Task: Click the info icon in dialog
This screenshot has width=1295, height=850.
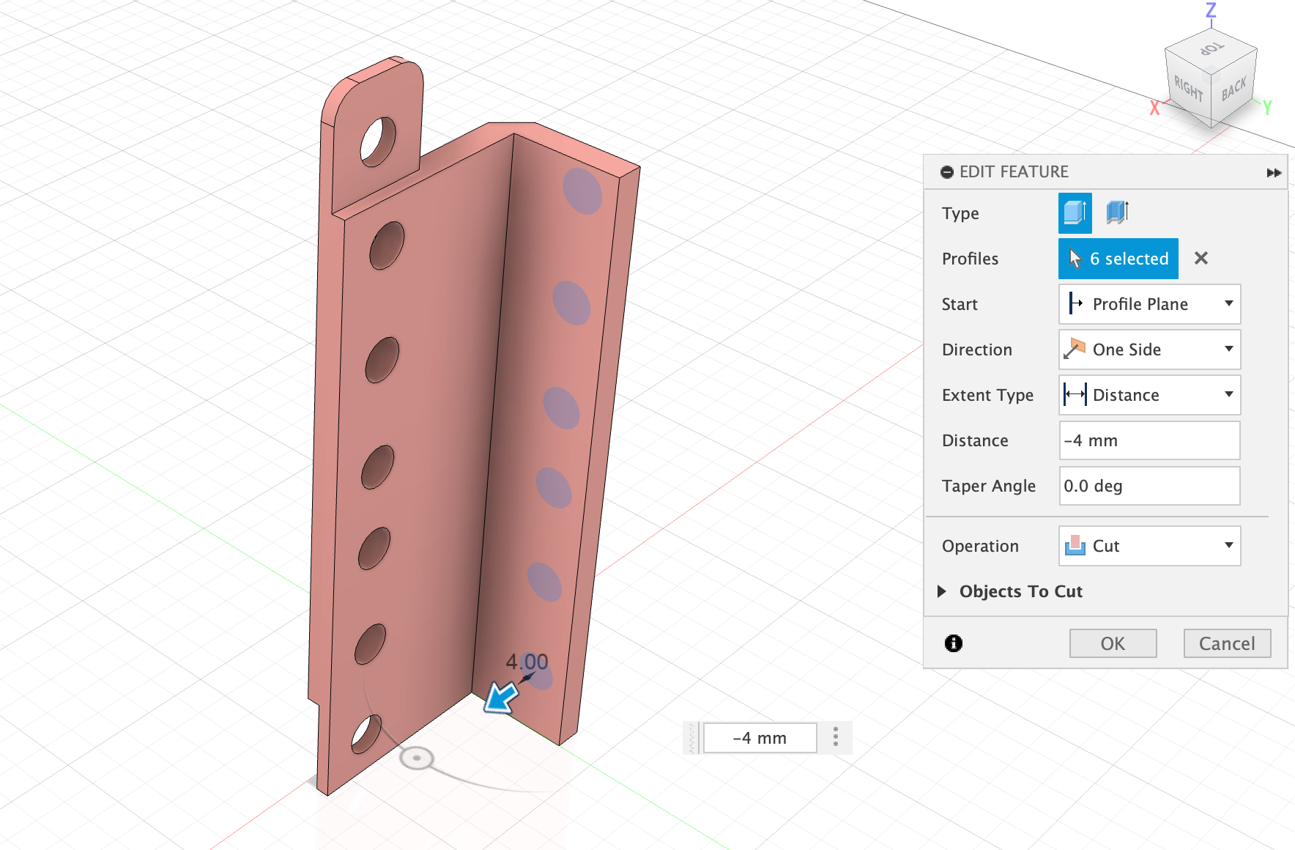Action: click(954, 643)
